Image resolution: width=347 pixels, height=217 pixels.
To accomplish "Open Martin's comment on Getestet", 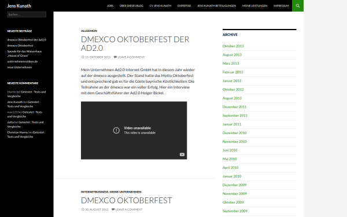I will [27, 94].
